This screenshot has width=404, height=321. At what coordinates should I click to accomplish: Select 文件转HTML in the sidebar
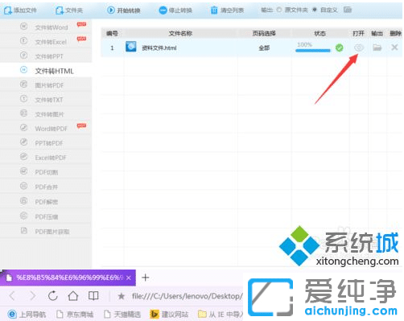(x=46, y=71)
